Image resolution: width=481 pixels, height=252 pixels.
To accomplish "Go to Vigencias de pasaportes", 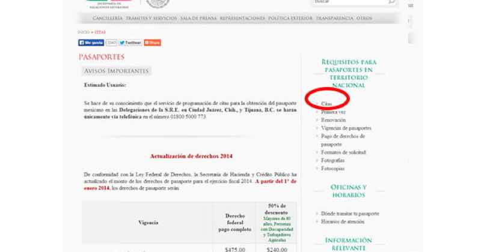I will pos(346,128).
